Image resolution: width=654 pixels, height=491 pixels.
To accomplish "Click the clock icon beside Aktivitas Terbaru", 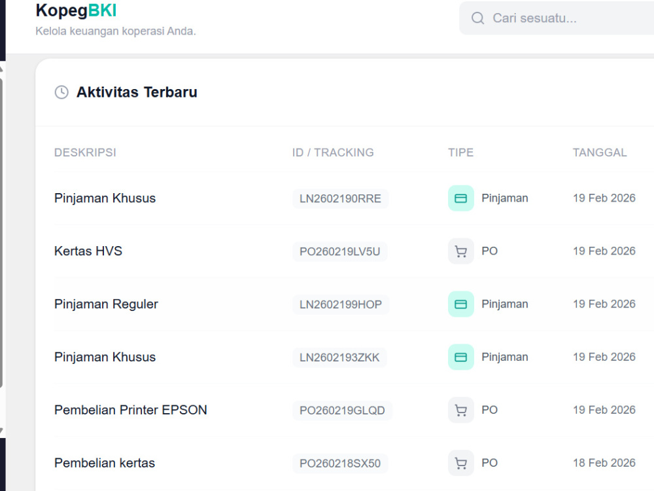I will tap(61, 92).
